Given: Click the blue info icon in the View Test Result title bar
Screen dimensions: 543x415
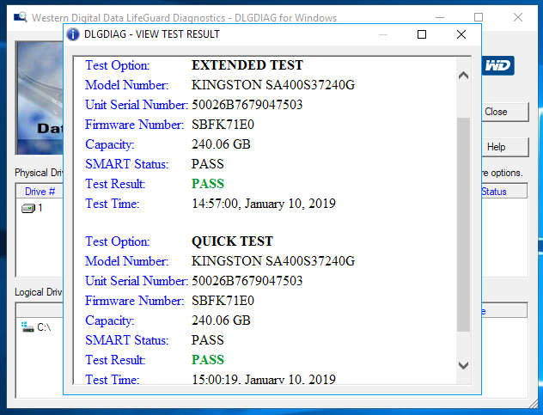Looking at the screenshot, I should pos(73,34).
